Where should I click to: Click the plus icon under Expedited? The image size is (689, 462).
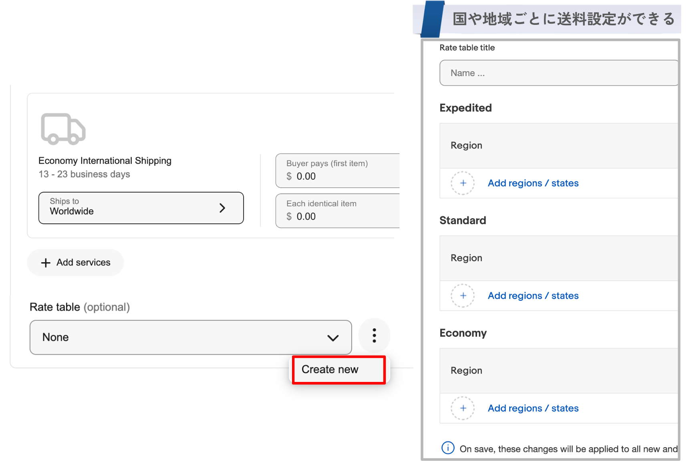tap(463, 183)
